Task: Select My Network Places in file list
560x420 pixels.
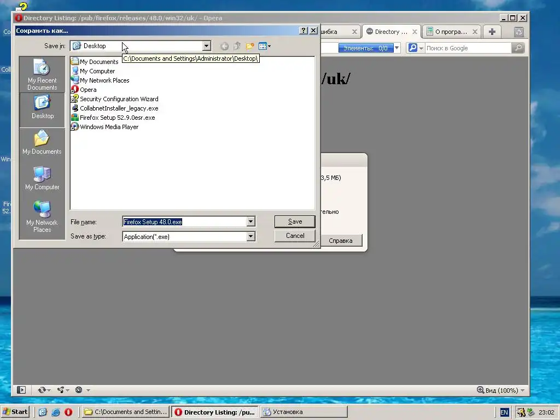Action: 100,80
